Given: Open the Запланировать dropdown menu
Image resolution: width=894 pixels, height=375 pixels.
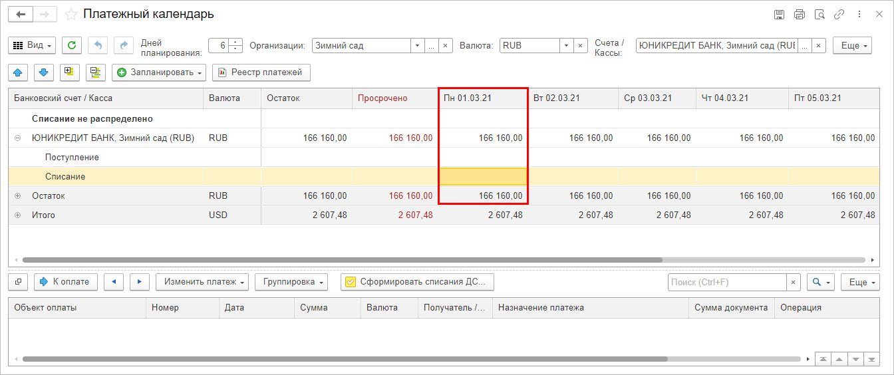Looking at the screenshot, I should [x=159, y=72].
